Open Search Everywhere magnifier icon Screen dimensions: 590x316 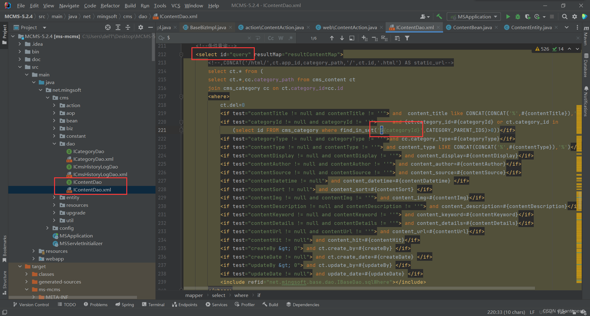(x=564, y=17)
